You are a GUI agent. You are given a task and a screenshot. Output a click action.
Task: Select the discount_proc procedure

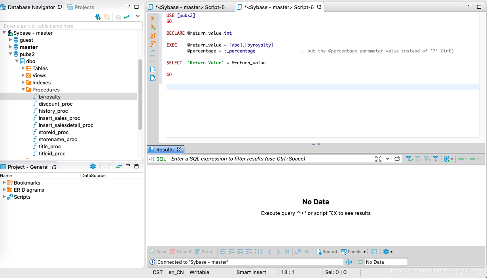55,104
